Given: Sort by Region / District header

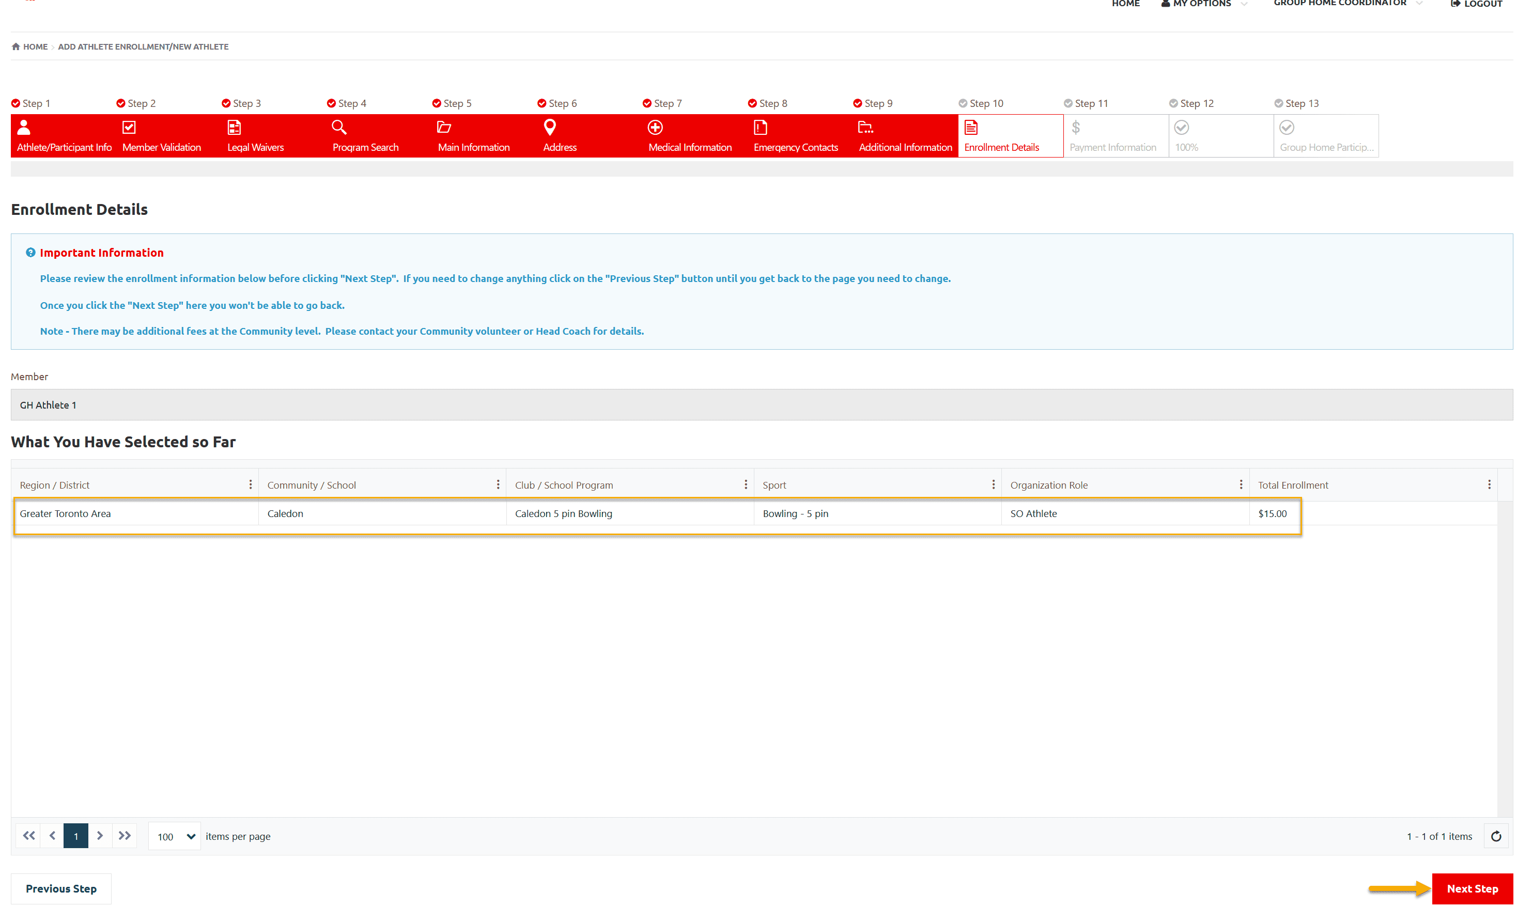Looking at the screenshot, I should pos(54,484).
